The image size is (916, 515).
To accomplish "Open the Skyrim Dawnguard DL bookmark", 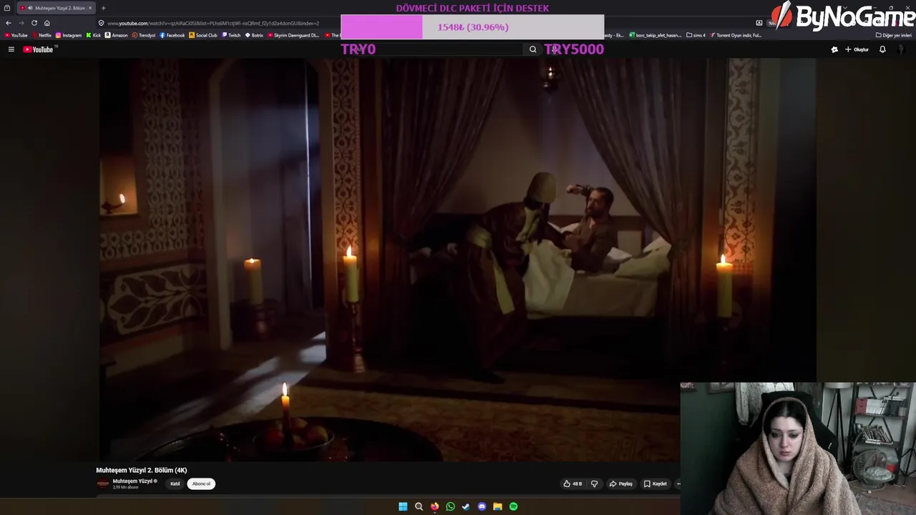I will pos(293,35).
